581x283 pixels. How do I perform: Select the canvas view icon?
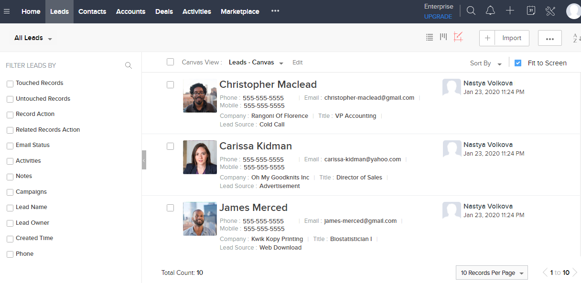458,37
